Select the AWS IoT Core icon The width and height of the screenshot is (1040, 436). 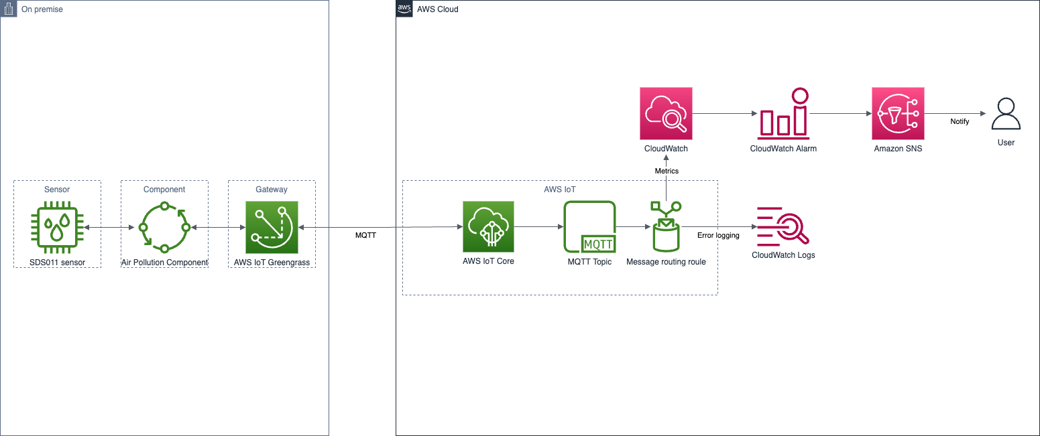[x=488, y=226]
